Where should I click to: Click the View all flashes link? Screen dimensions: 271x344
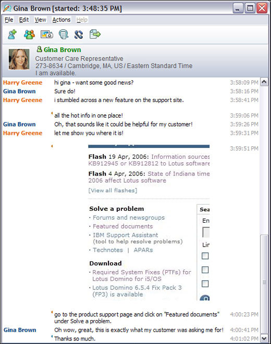coord(113,190)
